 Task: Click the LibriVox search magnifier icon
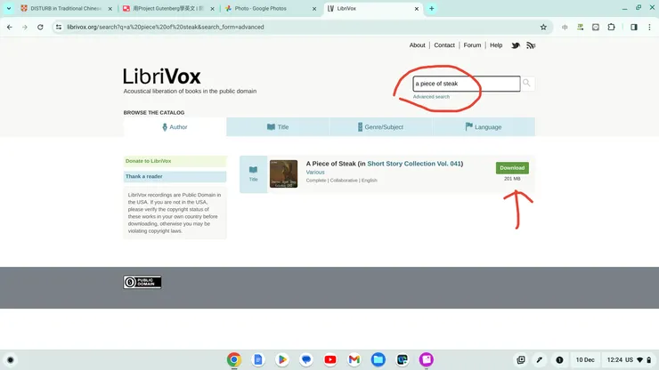[526, 83]
